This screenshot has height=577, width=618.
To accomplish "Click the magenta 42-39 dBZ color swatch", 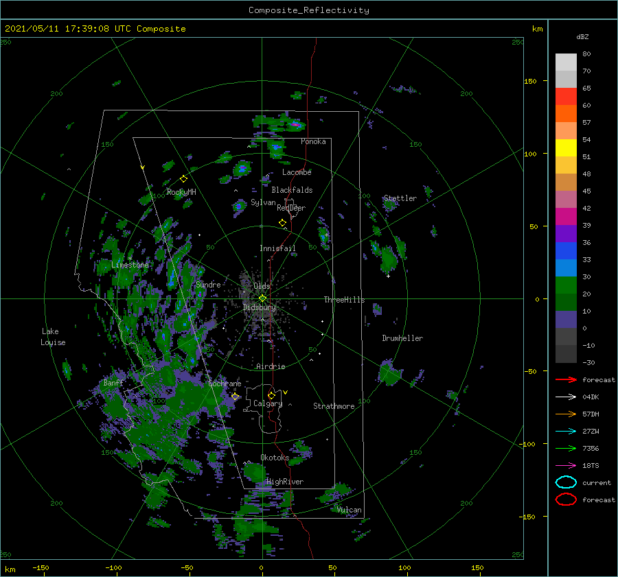I will point(566,217).
